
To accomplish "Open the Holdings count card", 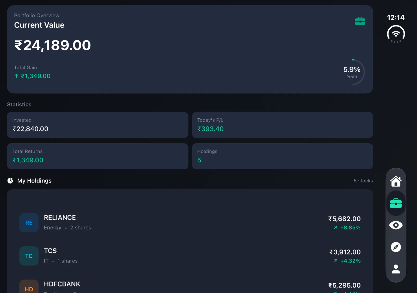I will point(282,156).
